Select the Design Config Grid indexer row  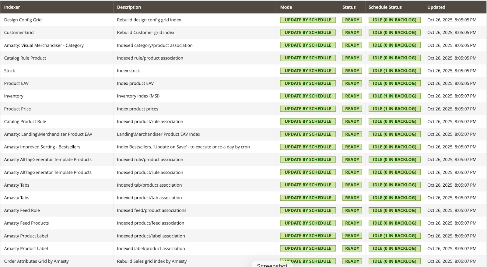[x=23, y=20]
